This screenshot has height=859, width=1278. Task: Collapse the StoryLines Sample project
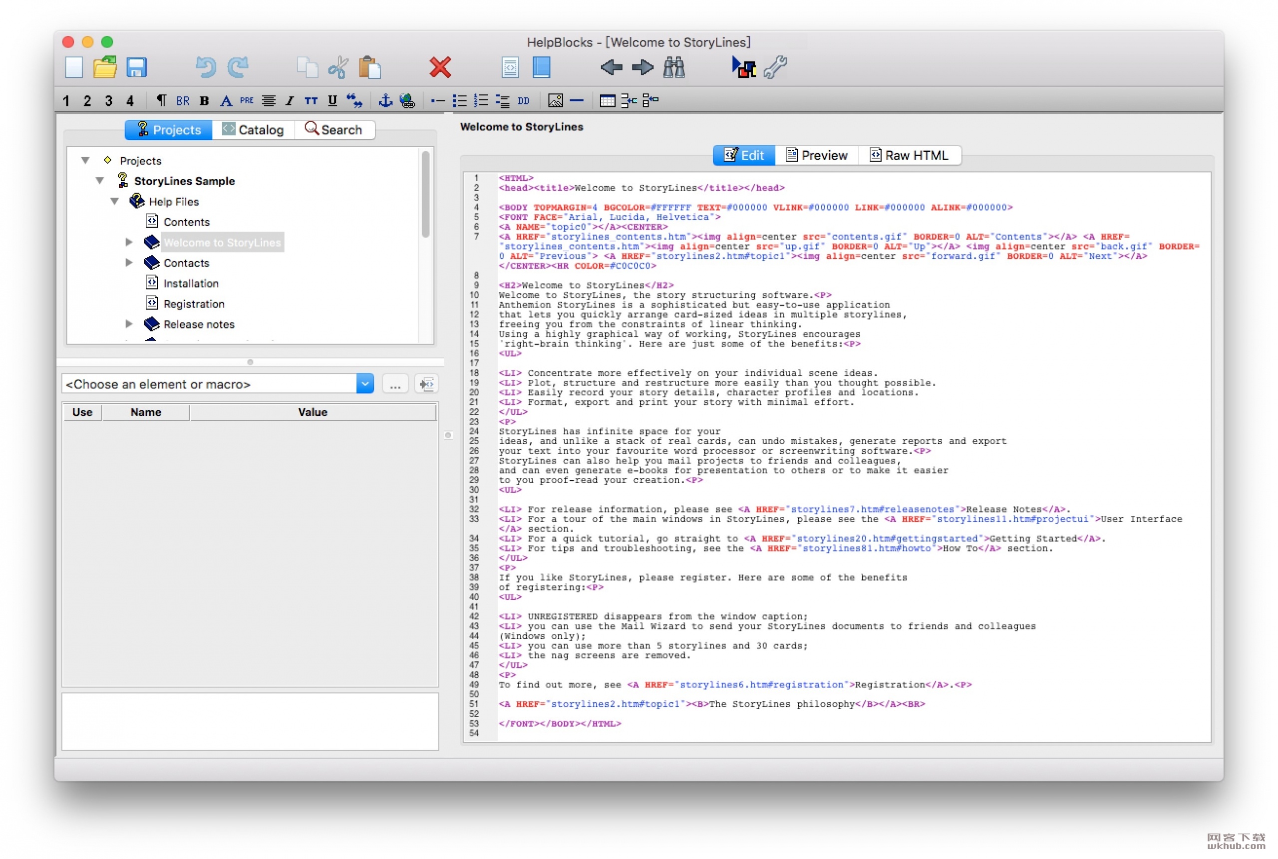pos(100,181)
